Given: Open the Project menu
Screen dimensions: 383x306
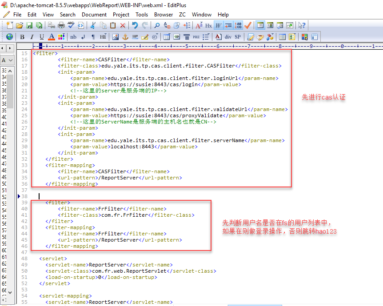Looking at the screenshot, I should click(121, 15).
